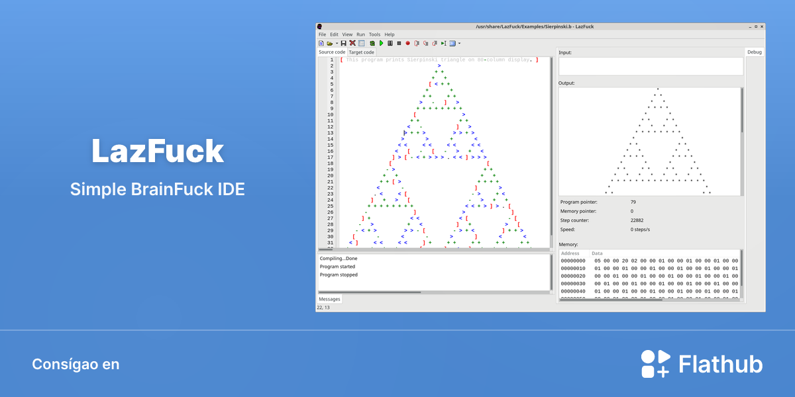Click memory row address 00000020

(573, 276)
